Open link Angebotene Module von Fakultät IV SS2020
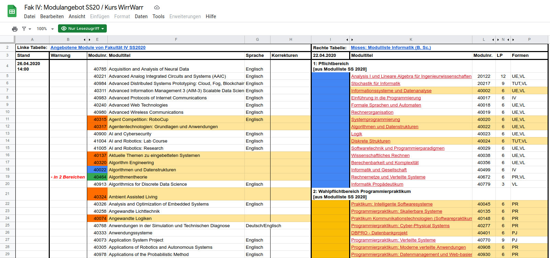550x258 pixels. (98, 48)
